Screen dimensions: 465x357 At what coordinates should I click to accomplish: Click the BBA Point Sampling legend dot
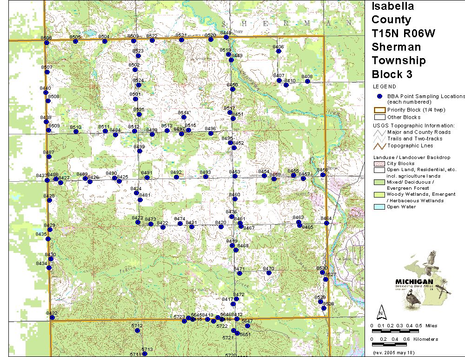[x=380, y=96]
